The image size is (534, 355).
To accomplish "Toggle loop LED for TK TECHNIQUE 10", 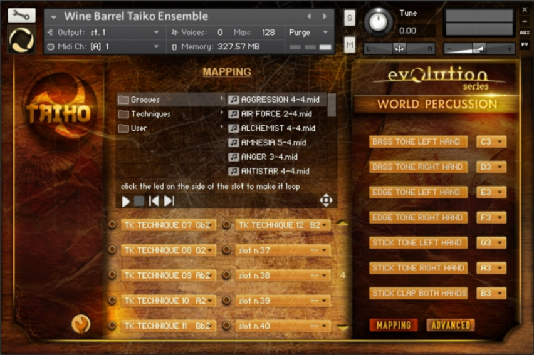I will click(112, 300).
